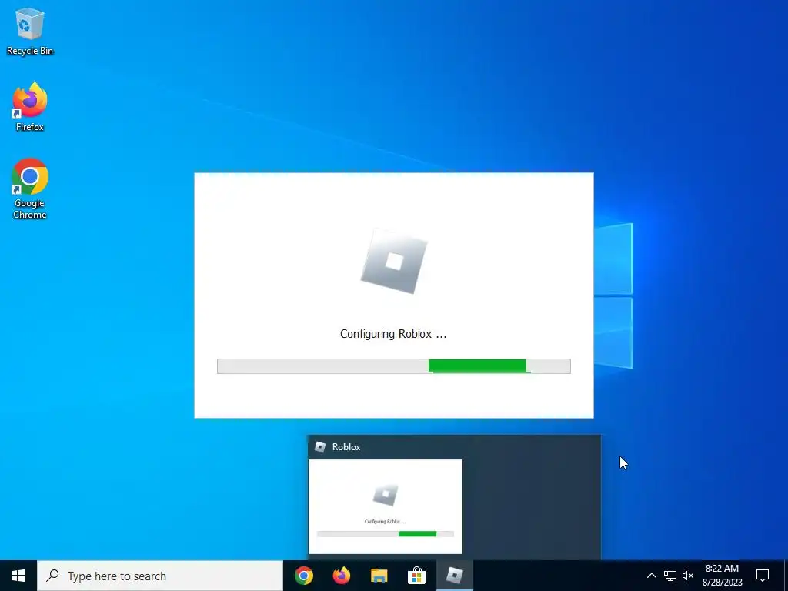
Task: Click the muted volume tray icon
Action: coord(688,576)
